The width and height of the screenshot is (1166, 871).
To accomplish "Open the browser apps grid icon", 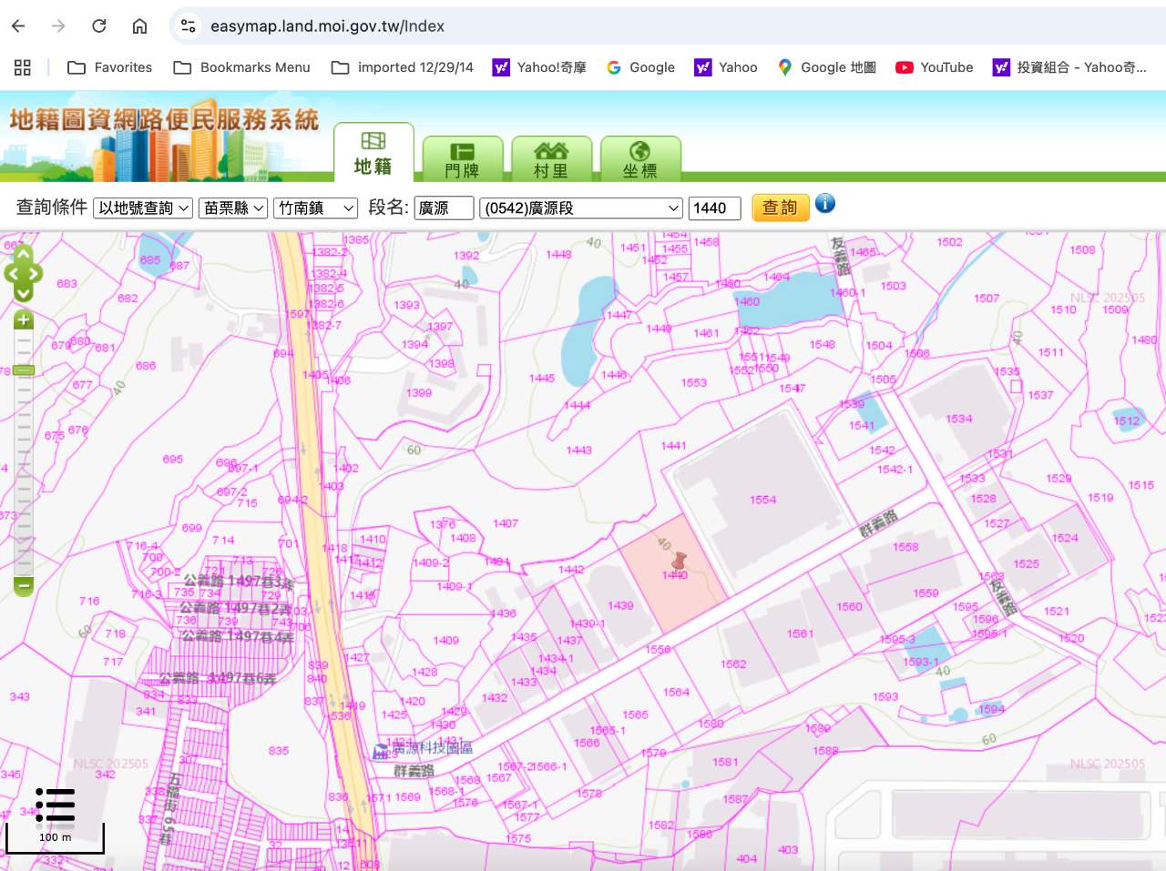I will pos(23,67).
